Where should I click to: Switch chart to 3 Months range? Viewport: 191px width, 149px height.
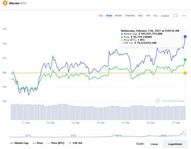point(130,16)
